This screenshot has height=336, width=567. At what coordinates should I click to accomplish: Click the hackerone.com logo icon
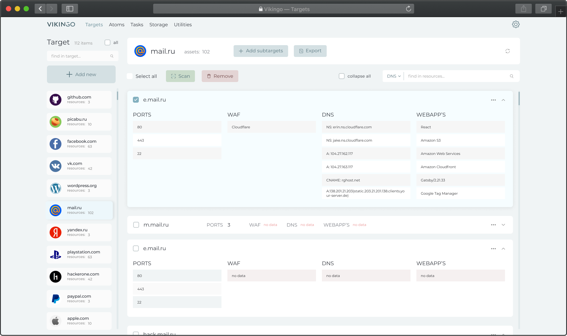click(56, 277)
